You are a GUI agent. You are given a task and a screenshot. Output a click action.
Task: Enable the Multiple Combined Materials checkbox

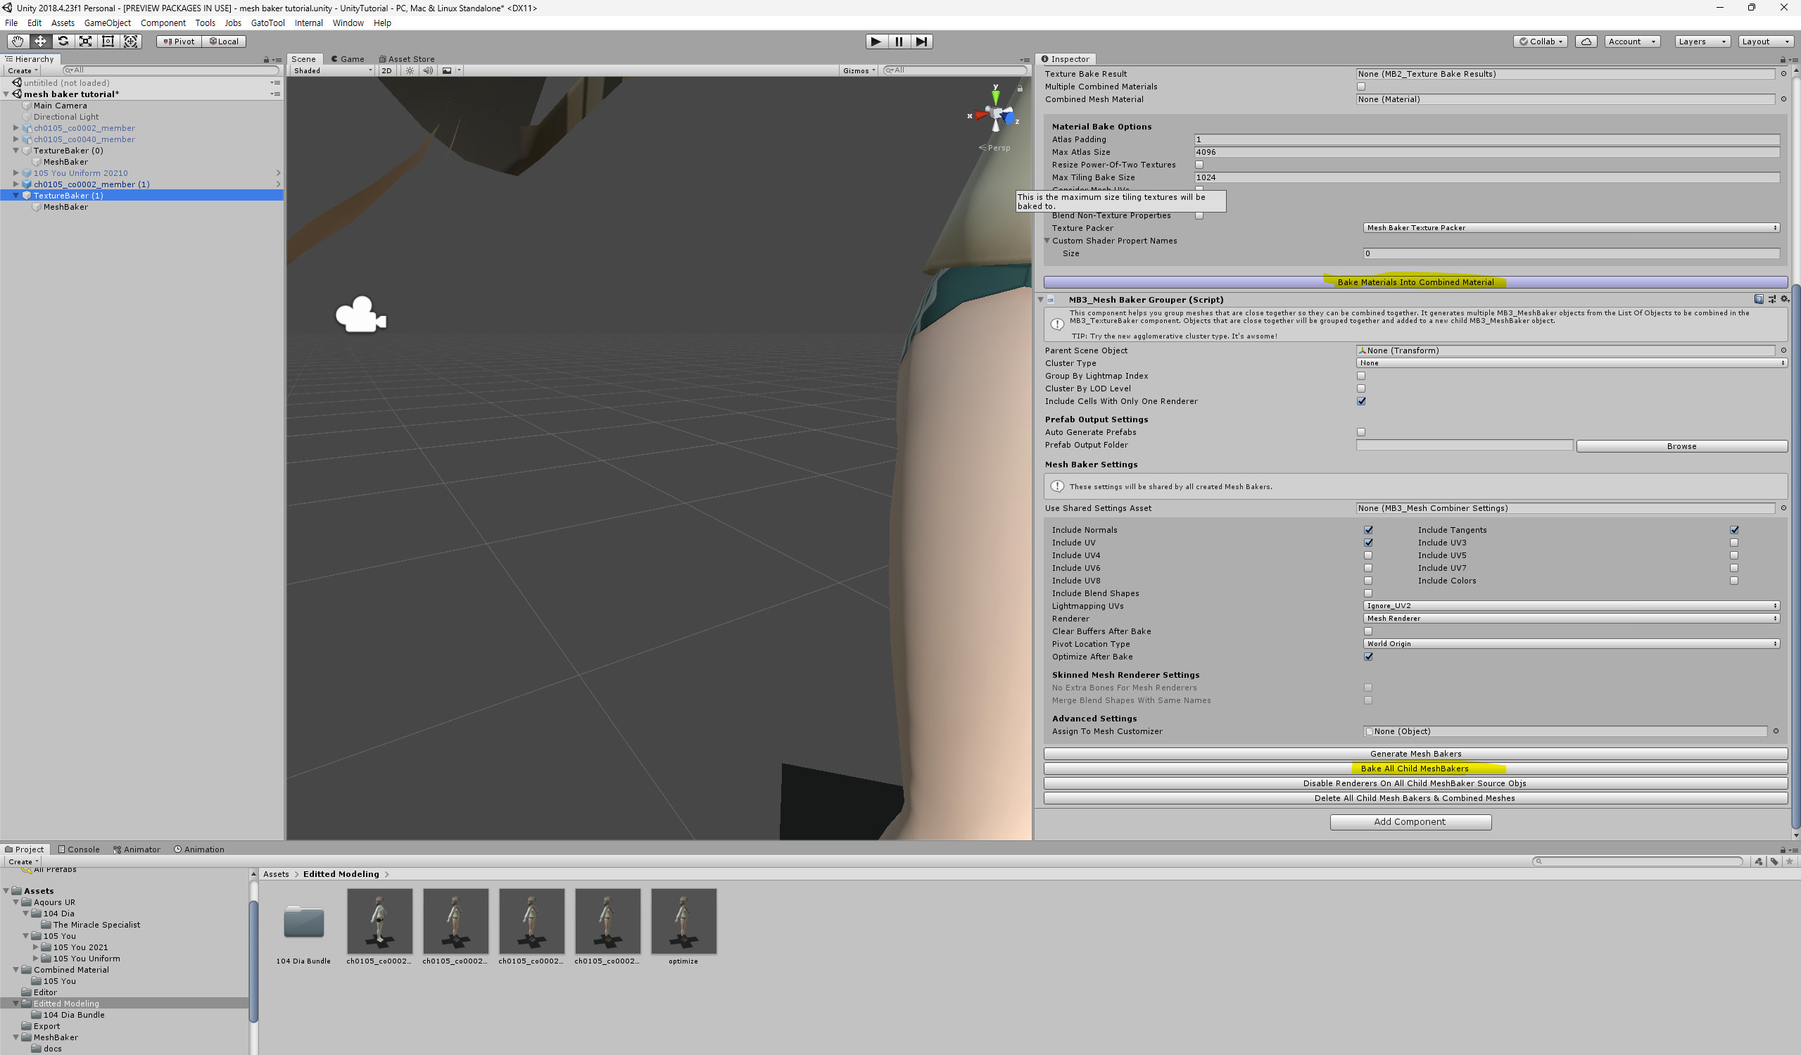click(1361, 86)
